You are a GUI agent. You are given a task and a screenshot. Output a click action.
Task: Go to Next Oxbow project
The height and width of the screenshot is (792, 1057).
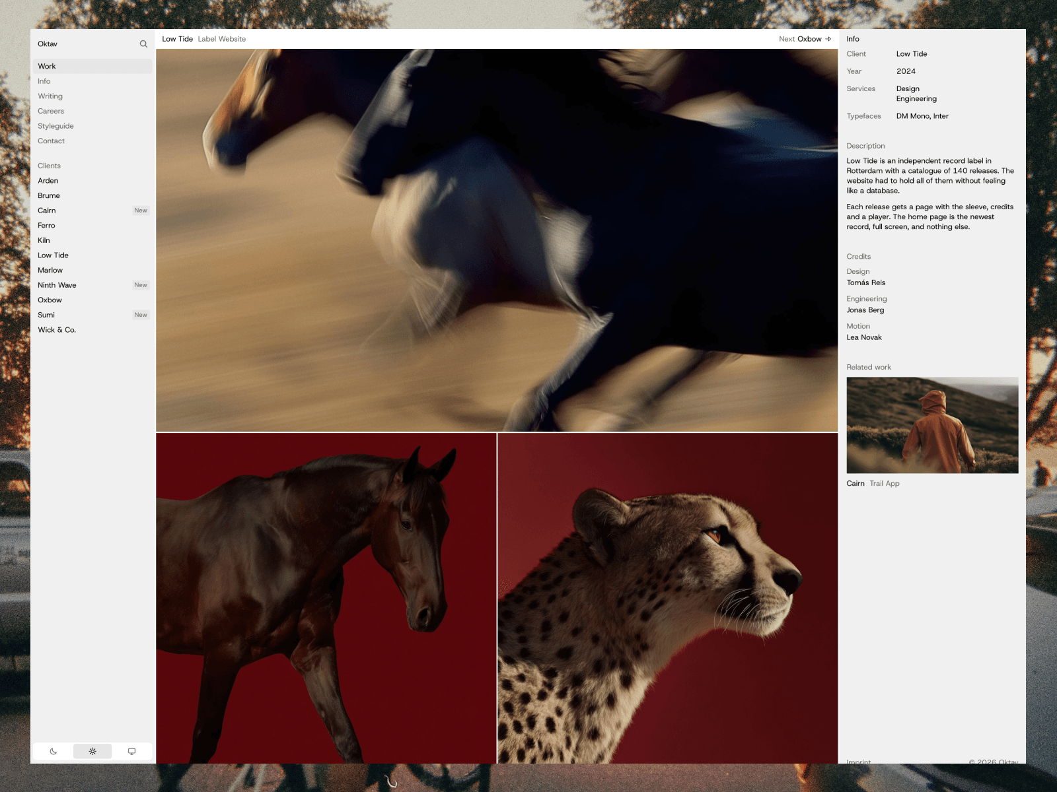coord(805,39)
